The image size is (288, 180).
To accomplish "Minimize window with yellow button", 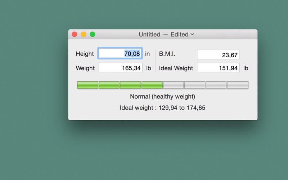I will pos(84,34).
